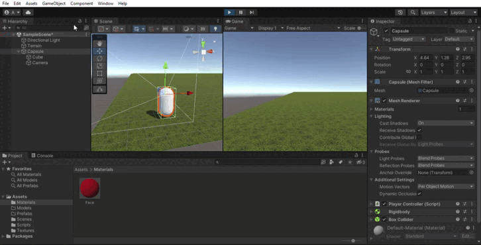Open the Layout dropdown
This screenshot has height=245, width=481.
tap(463, 13)
